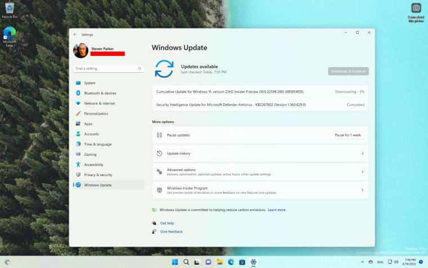
Task: Click the history clock icon
Action: (159, 153)
